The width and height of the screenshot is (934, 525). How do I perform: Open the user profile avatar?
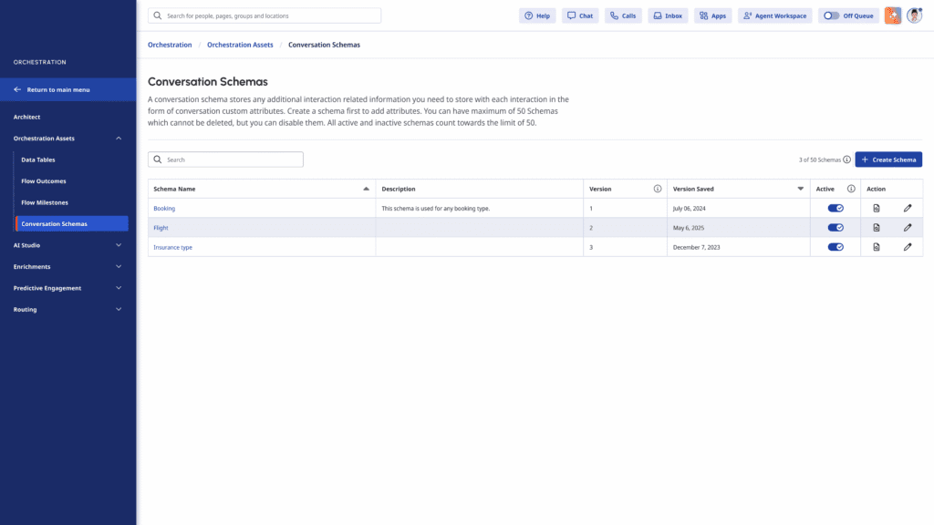(x=914, y=15)
